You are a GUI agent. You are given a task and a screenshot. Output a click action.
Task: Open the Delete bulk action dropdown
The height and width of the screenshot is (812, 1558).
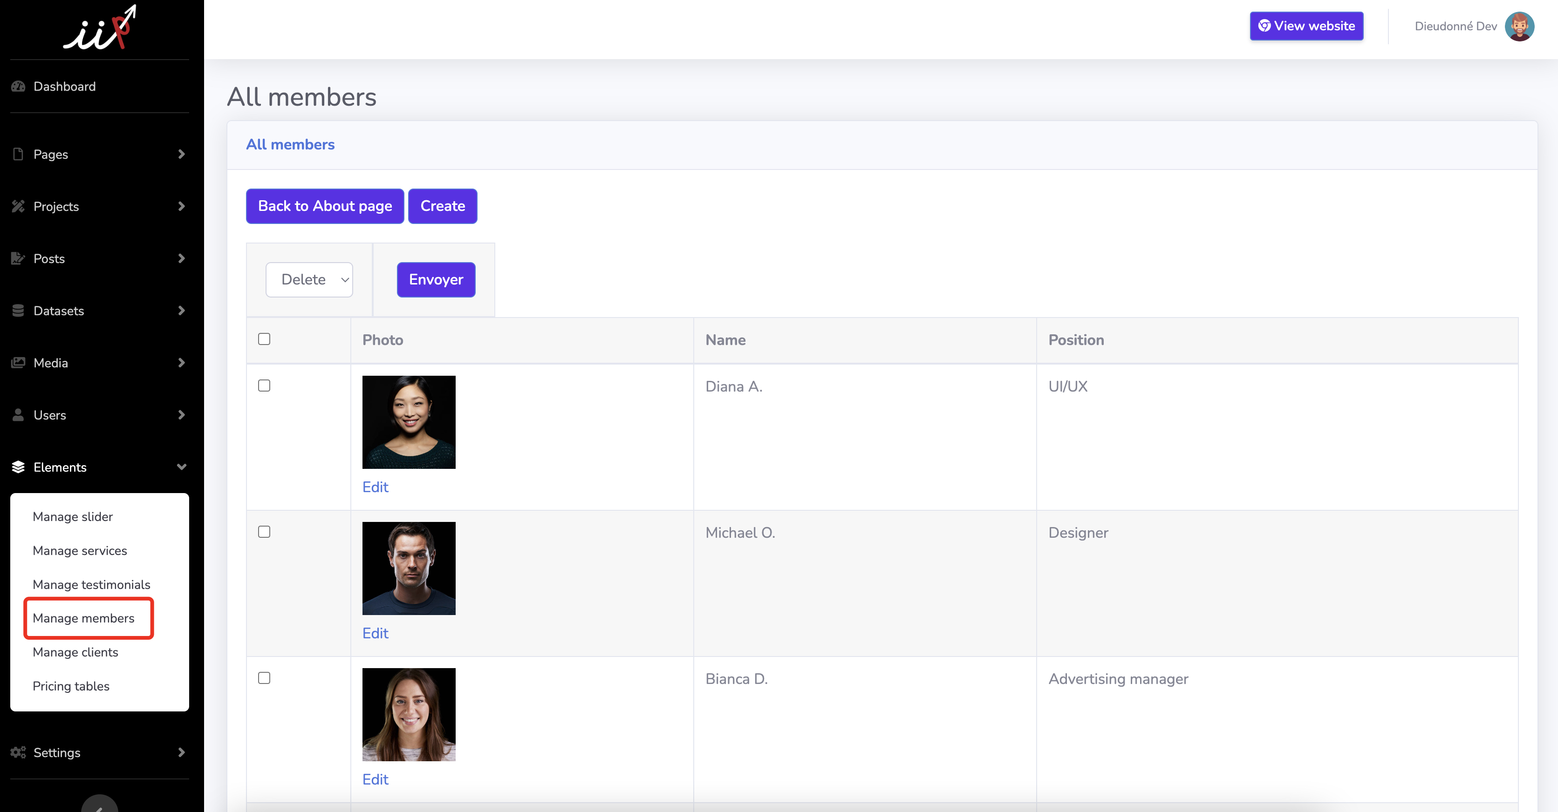[x=309, y=279]
